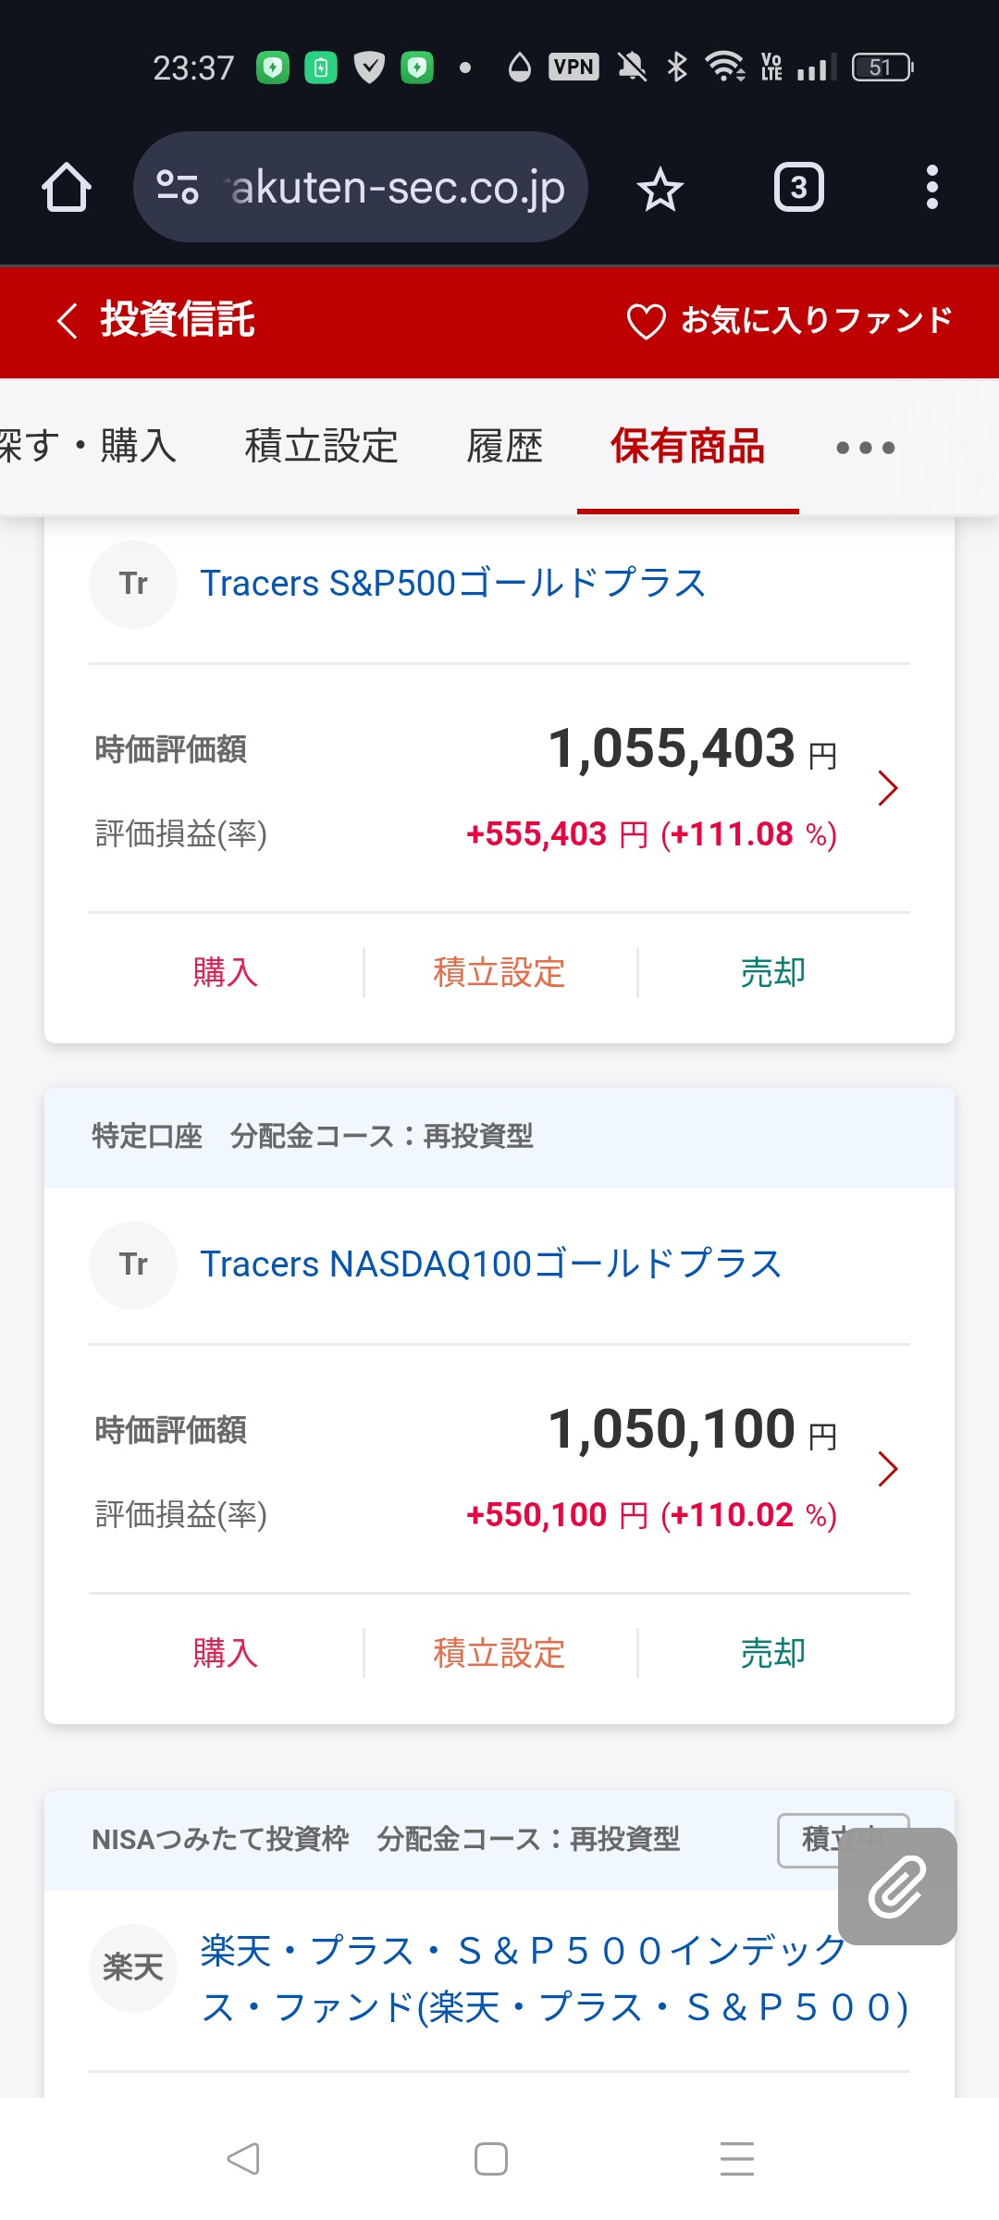This screenshot has width=999, height=2220.
Task: Tap the rakuten-sec.co.jp address bar
Action: 398,188
